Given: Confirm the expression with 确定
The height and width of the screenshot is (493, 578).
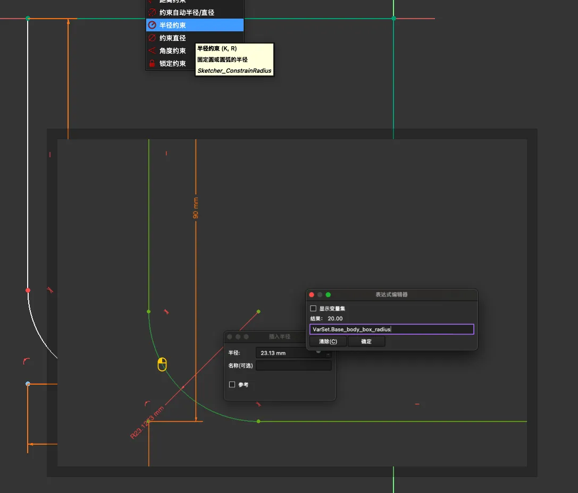Looking at the screenshot, I should pyautogui.click(x=366, y=342).
